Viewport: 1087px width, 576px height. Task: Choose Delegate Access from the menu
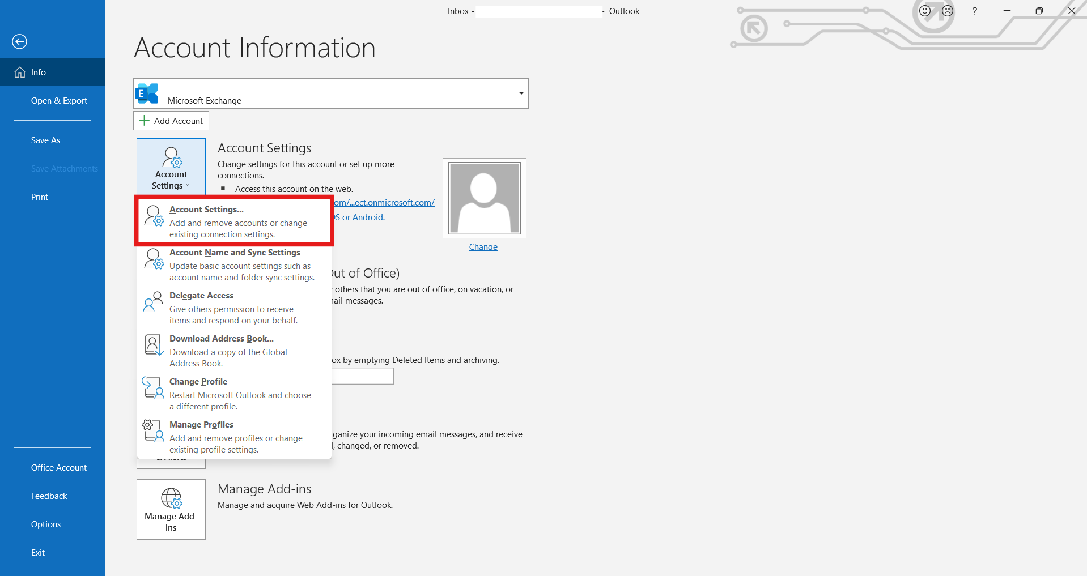(234, 308)
